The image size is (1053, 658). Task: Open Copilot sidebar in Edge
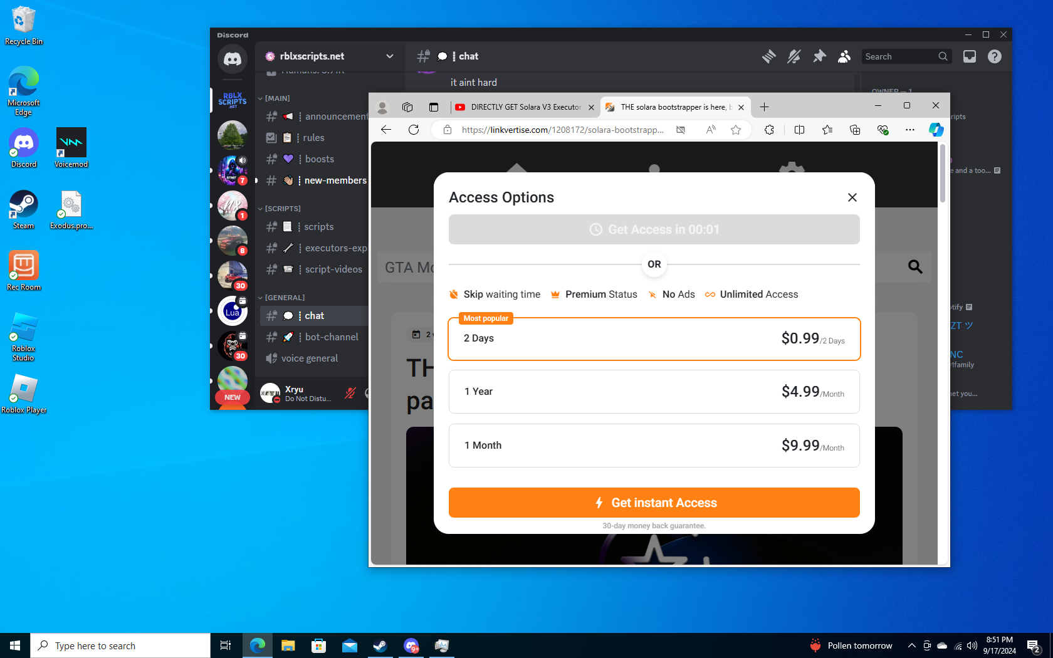936,130
